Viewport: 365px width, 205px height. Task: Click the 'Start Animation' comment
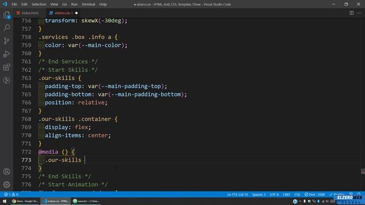point(73,184)
